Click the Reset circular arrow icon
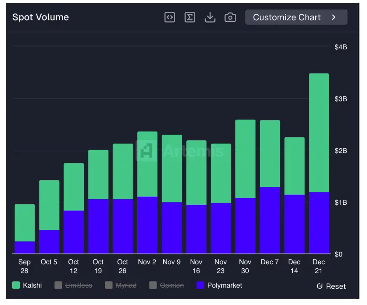 [319, 286]
